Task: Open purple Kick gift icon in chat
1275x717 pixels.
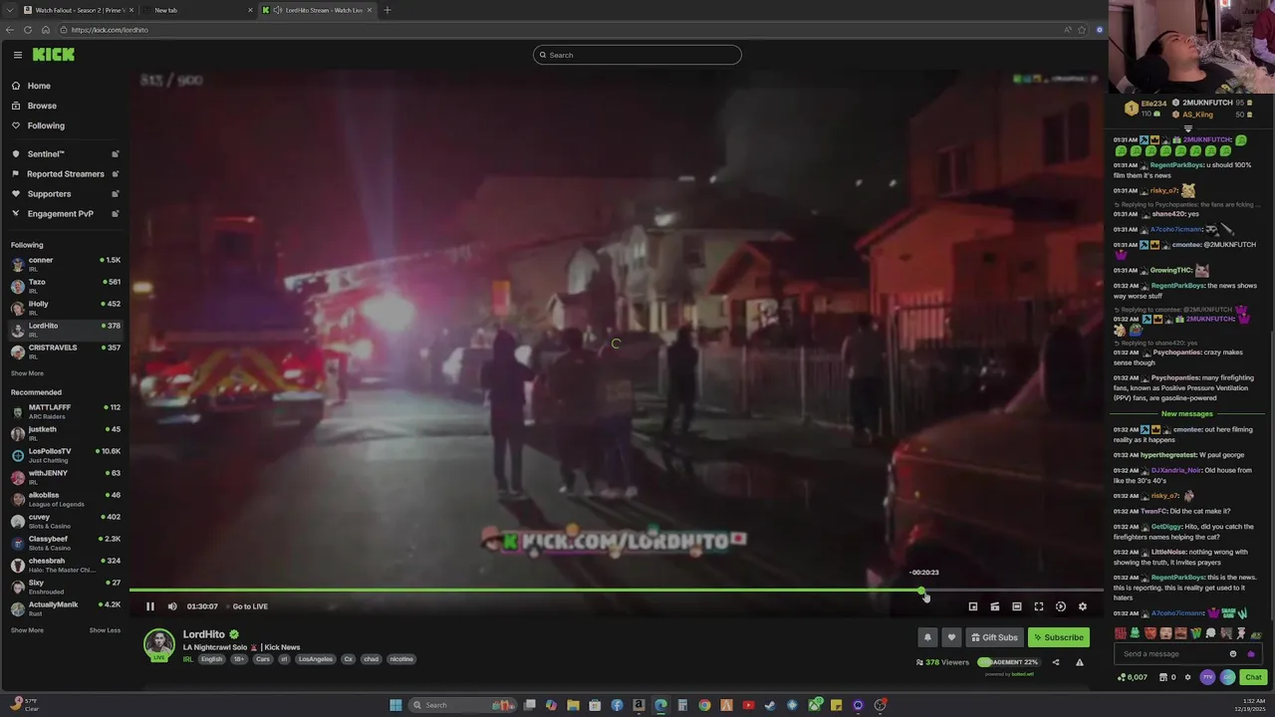Action: click(1251, 654)
